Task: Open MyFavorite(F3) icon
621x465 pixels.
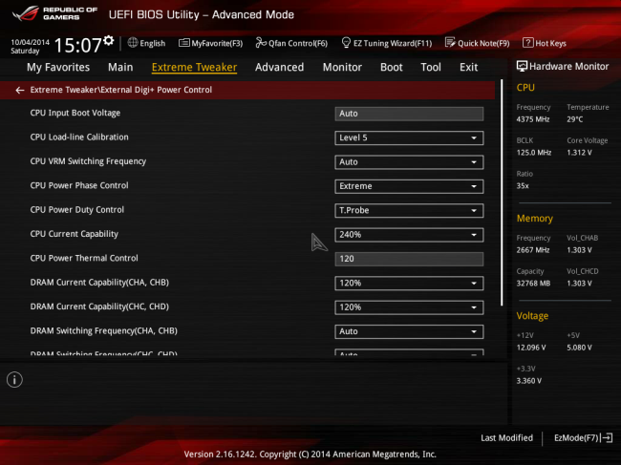Action: pyautogui.click(x=183, y=43)
